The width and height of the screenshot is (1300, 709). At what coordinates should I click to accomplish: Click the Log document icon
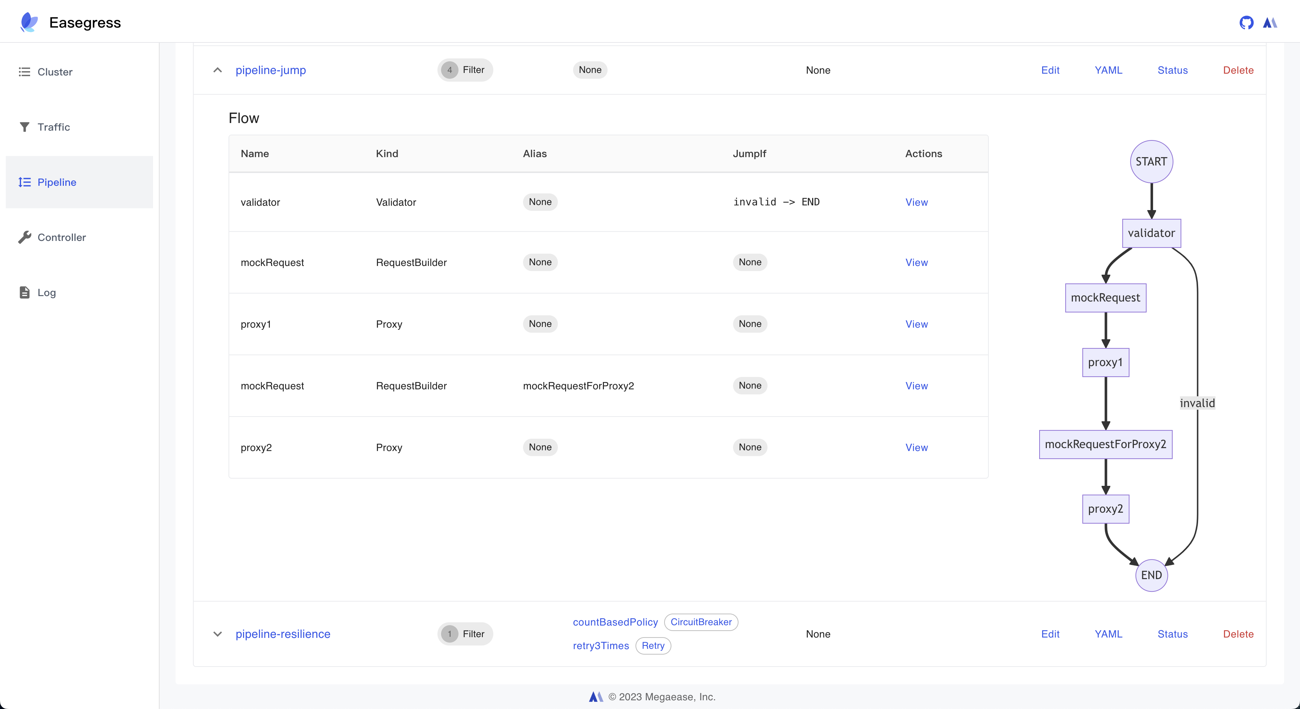point(24,292)
